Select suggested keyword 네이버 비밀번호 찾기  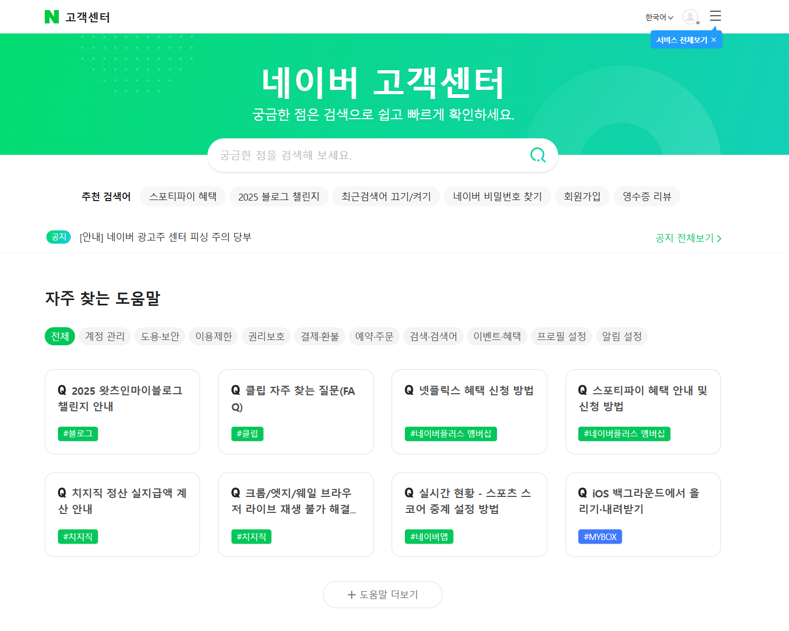[x=497, y=196]
